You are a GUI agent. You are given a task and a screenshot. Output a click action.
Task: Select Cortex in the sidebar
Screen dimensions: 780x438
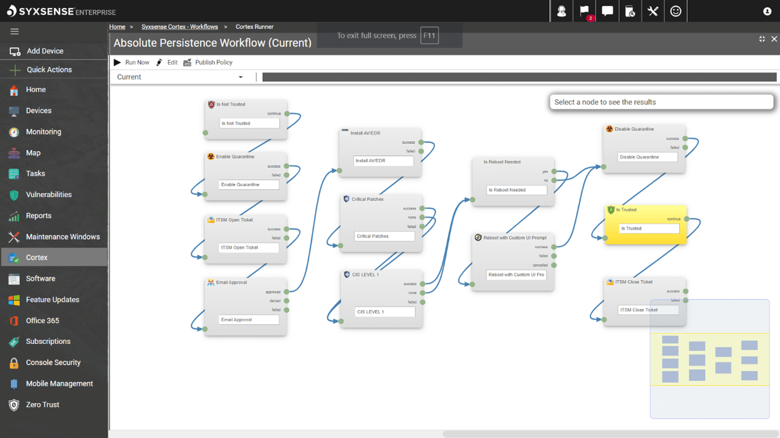(54, 258)
